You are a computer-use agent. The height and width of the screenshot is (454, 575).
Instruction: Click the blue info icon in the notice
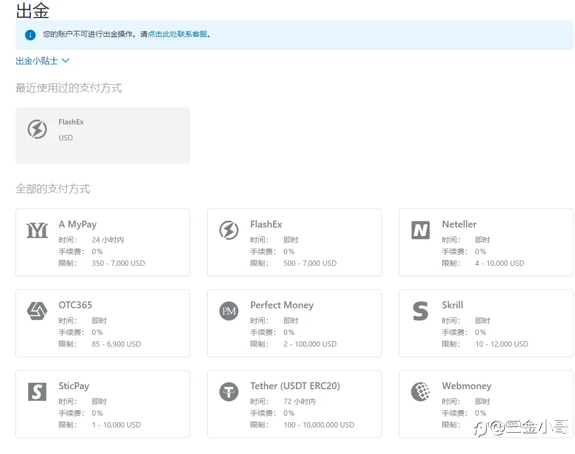30,35
